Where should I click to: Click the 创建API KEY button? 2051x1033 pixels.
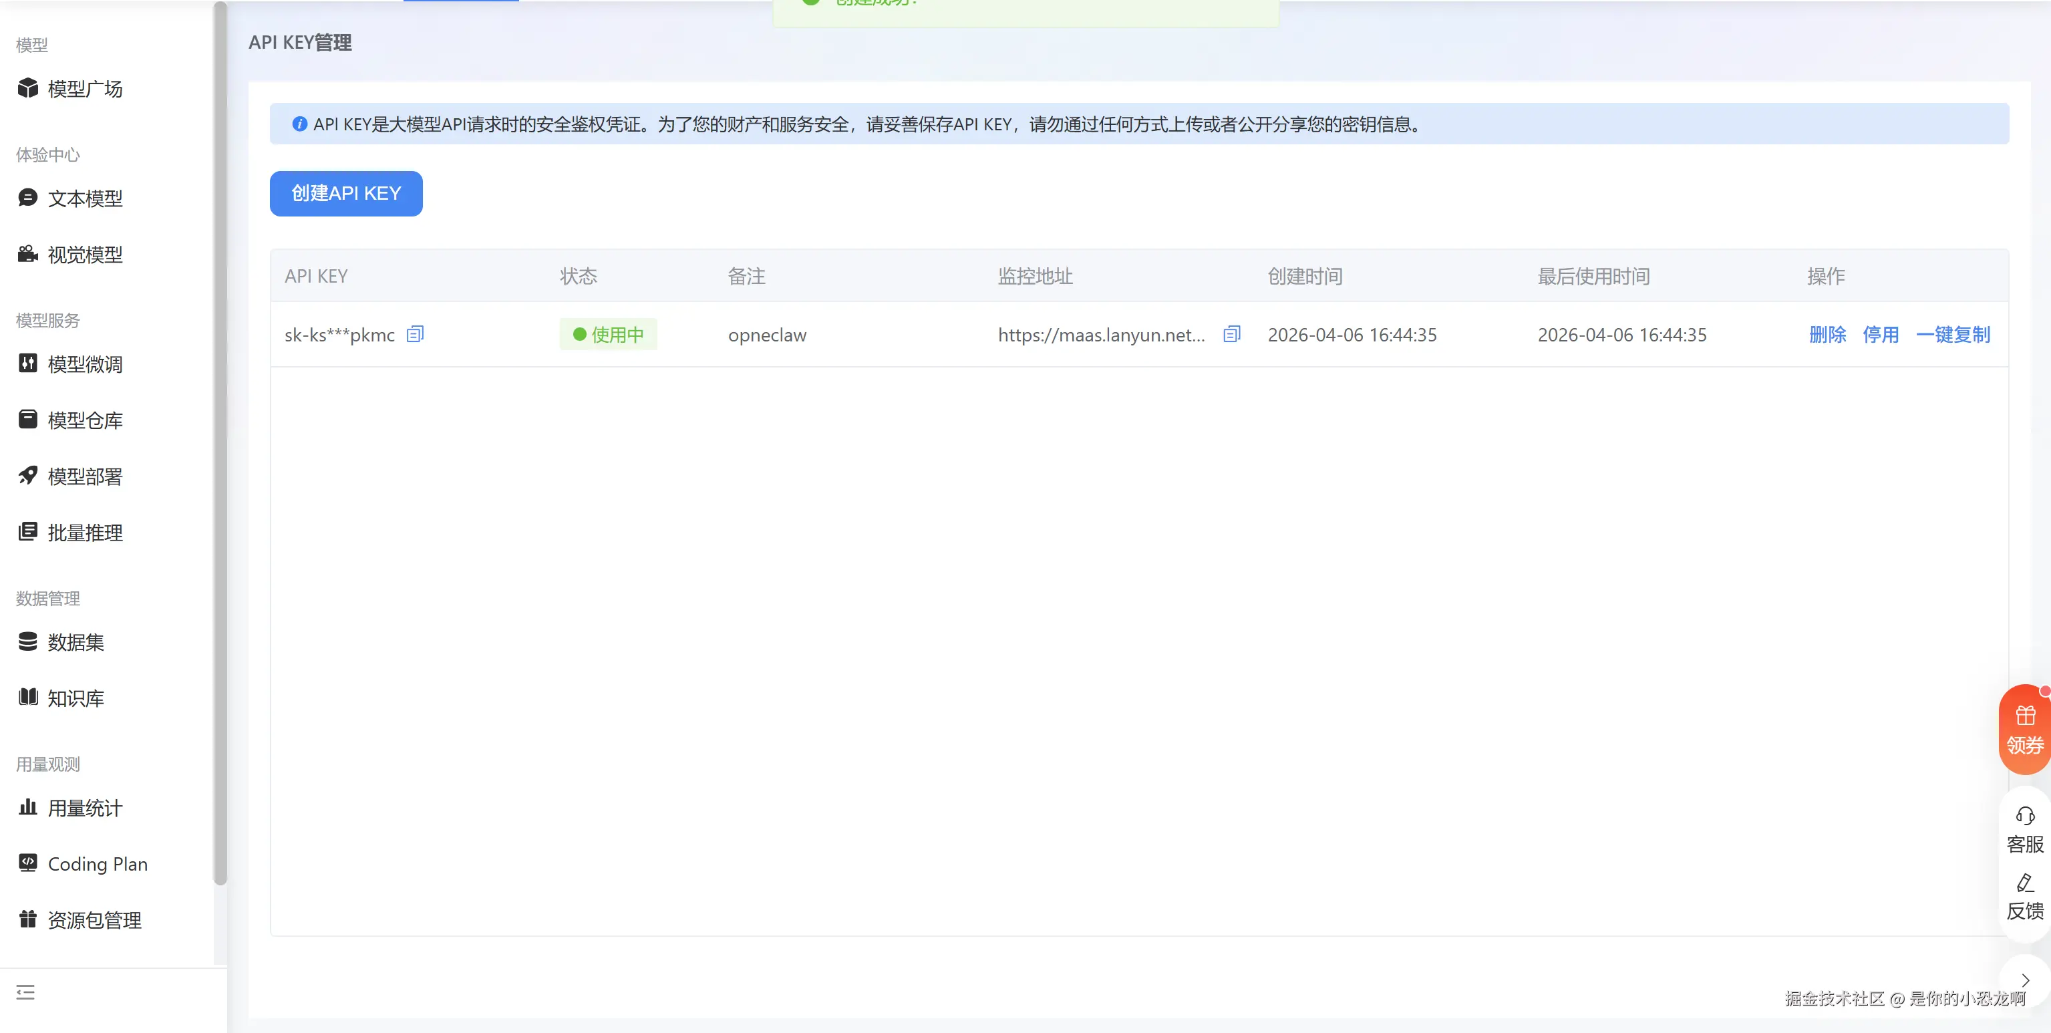coord(345,194)
